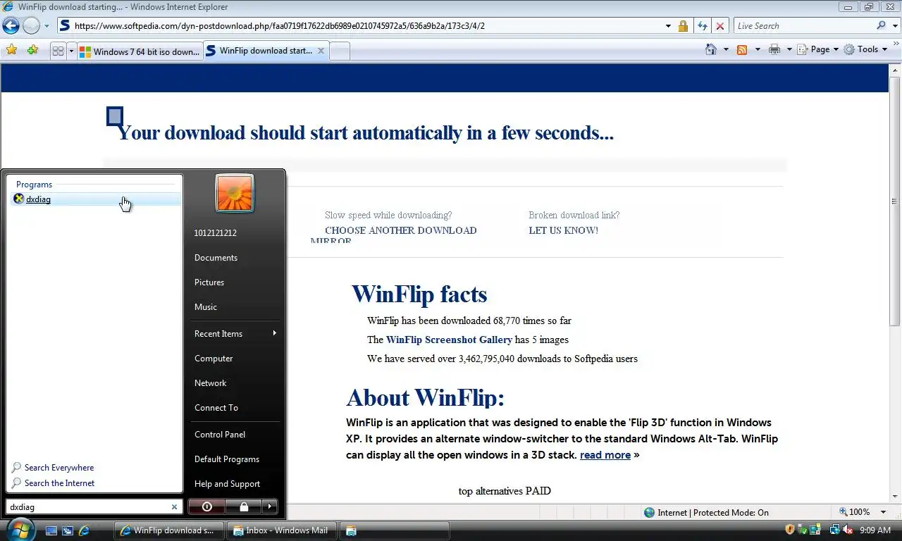Click Connect To in Start menu
Viewport: 902px width, 541px height.
click(x=216, y=407)
